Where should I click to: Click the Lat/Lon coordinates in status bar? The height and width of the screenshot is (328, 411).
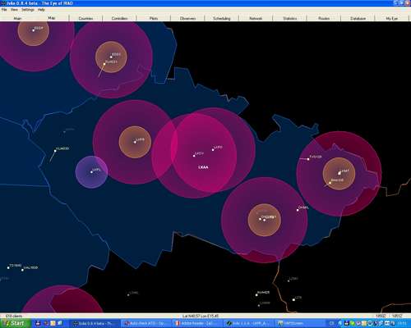pyautogui.click(x=201, y=316)
